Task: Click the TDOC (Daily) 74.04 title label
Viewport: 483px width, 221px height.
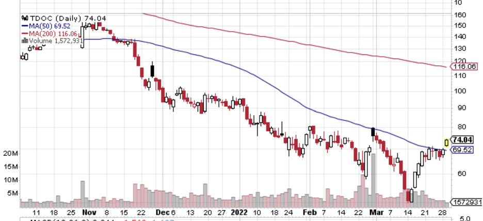Action: click(x=68, y=19)
